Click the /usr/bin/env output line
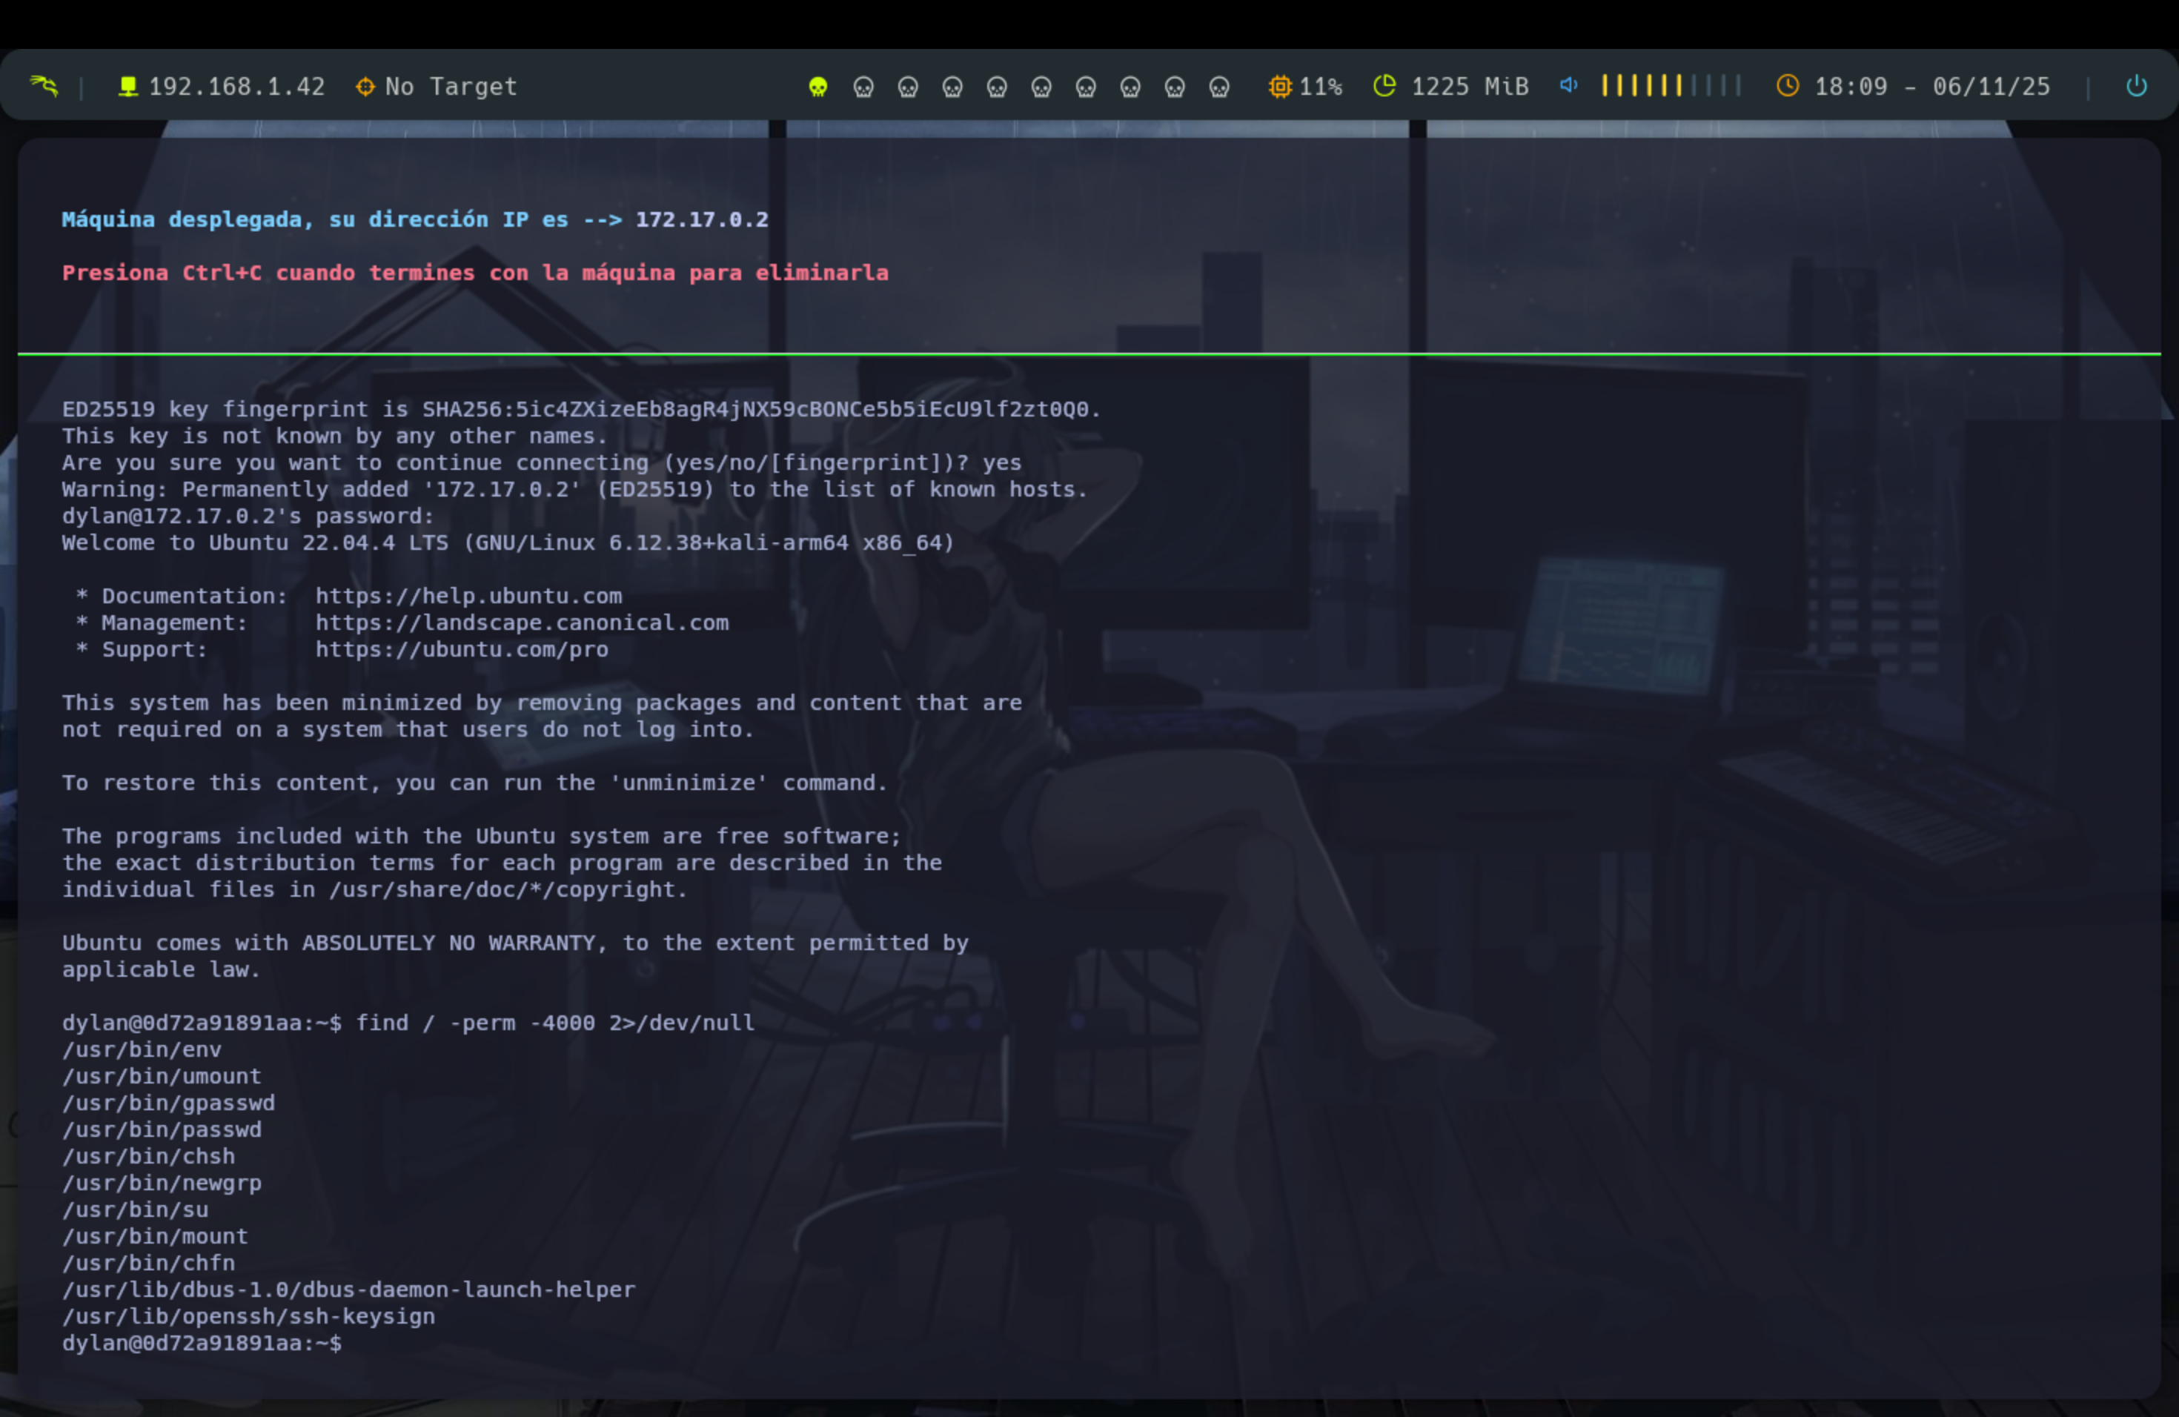The width and height of the screenshot is (2179, 1417). coord(142,1049)
